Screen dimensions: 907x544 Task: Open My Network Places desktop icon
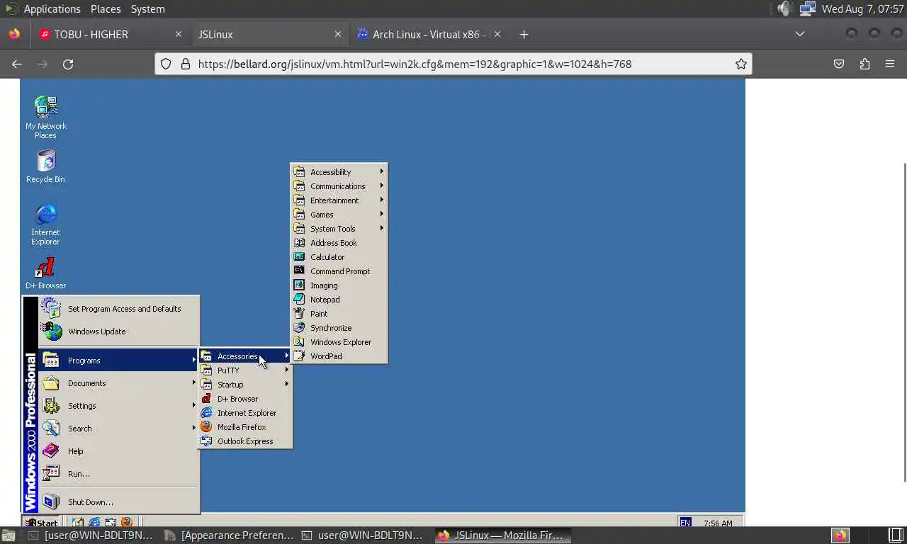45,117
